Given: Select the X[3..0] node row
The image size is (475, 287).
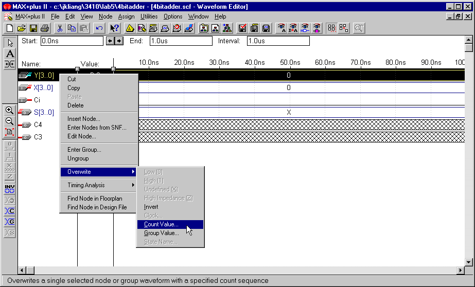Looking at the screenshot, I should (x=43, y=87).
